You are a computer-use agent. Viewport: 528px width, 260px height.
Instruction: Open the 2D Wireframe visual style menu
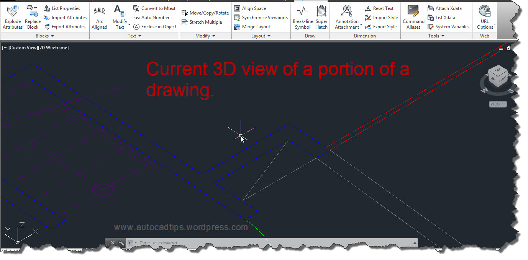(54, 47)
